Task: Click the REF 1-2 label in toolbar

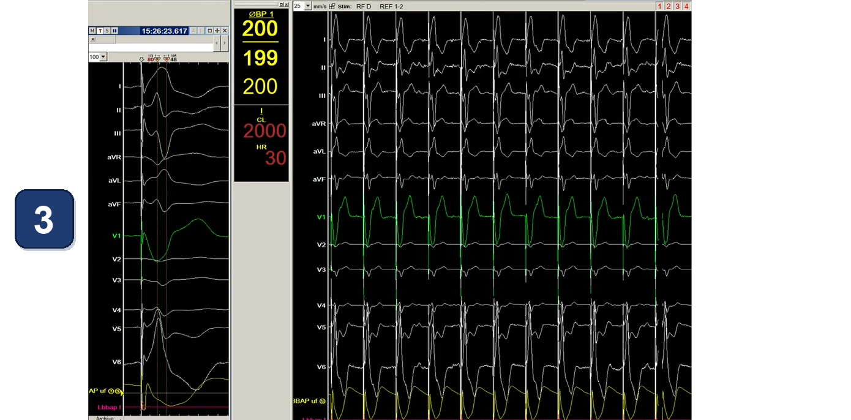Action: coord(391,6)
